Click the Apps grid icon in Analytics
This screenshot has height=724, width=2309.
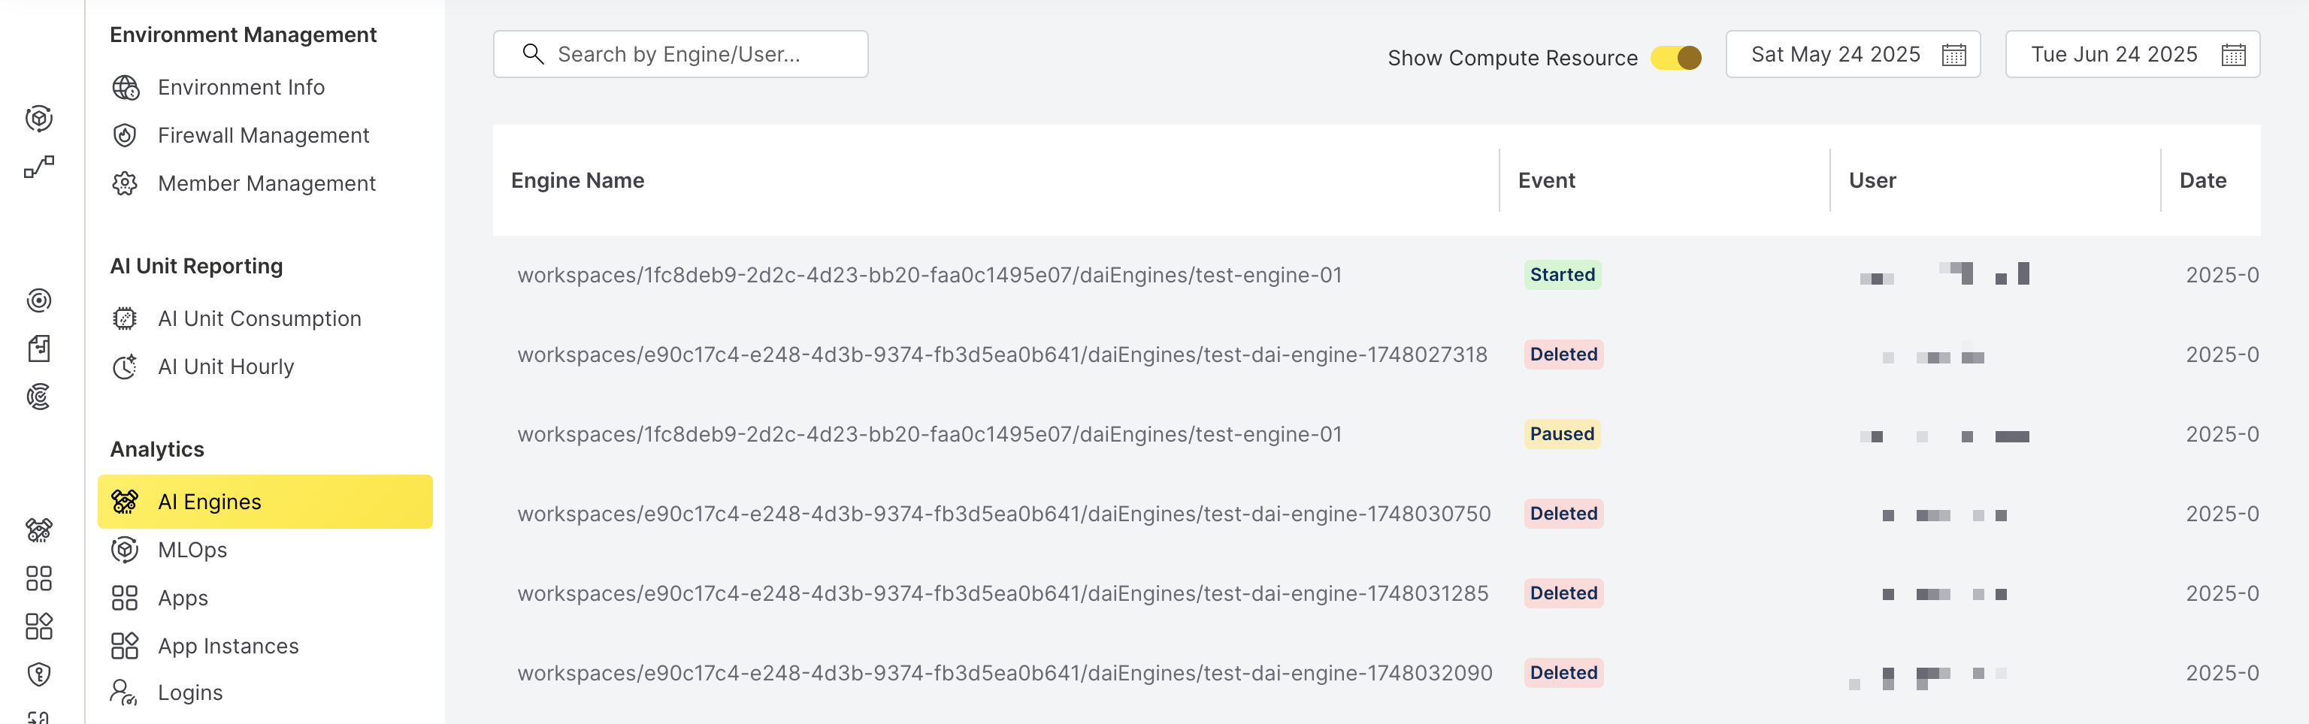coord(125,598)
